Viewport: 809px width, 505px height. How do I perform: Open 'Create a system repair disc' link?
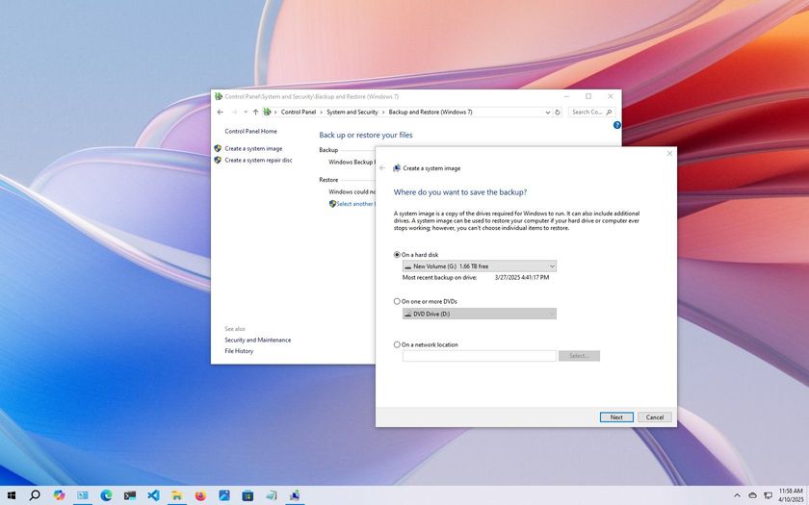(x=258, y=161)
